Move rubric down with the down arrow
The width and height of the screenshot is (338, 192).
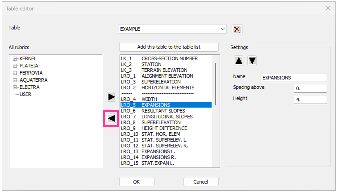pyautogui.click(x=252, y=61)
